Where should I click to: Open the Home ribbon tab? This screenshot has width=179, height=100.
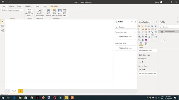click(x=11, y=6)
